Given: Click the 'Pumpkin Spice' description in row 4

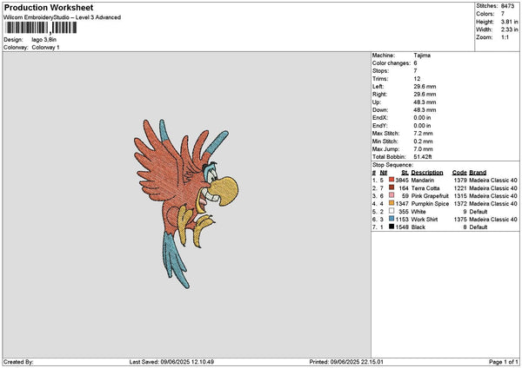Looking at the screenshot, I should 430,204.
